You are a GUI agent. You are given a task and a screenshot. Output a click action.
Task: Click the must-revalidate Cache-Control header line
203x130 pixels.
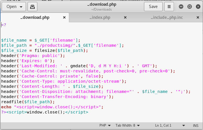point(88,71)
